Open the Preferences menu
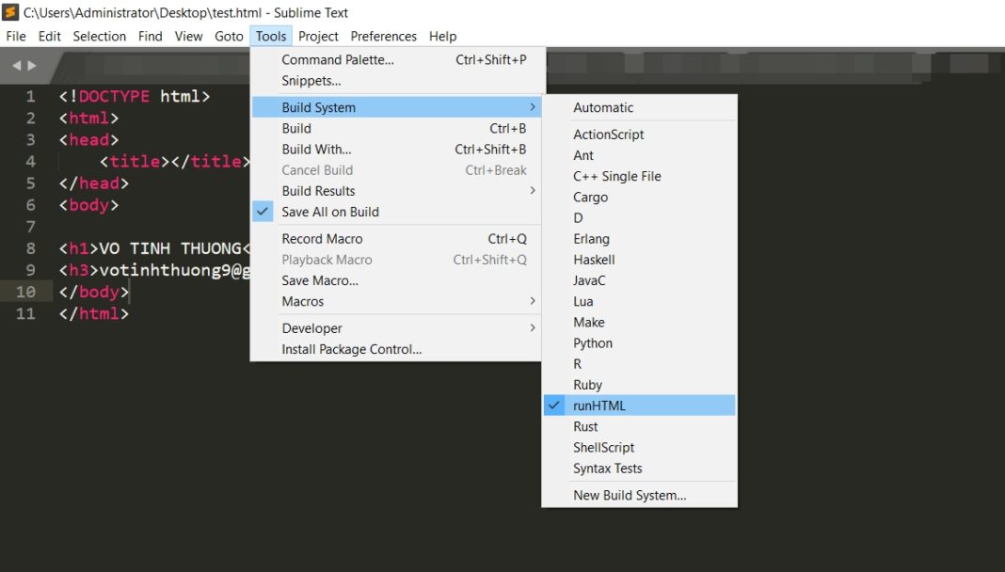 tap(383, 36)
